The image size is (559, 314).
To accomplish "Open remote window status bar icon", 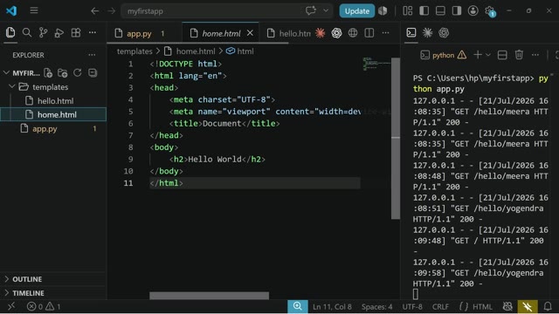I will 11,306.
